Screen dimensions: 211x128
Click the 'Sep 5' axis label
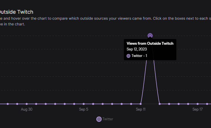click(x=84, y=109)
